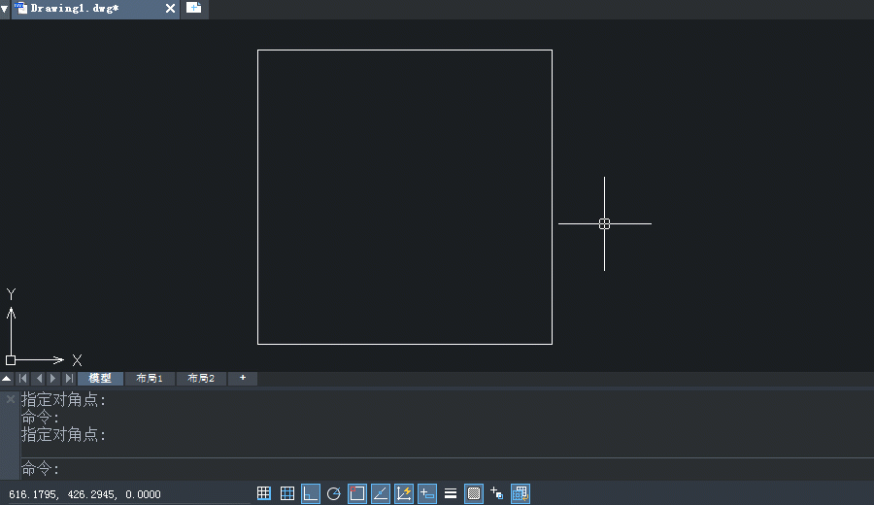Click the polar tracking icon
Image resolution: width=874 pixels, height=505 pixels.
pos(334,493)
